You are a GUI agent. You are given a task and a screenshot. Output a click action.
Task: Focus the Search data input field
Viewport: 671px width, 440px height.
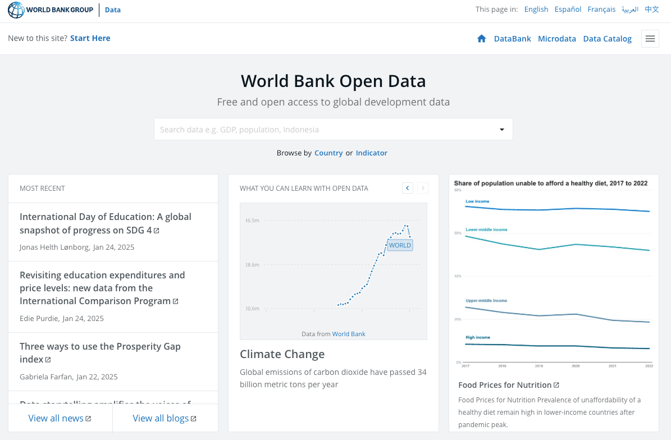pos(333,129)
